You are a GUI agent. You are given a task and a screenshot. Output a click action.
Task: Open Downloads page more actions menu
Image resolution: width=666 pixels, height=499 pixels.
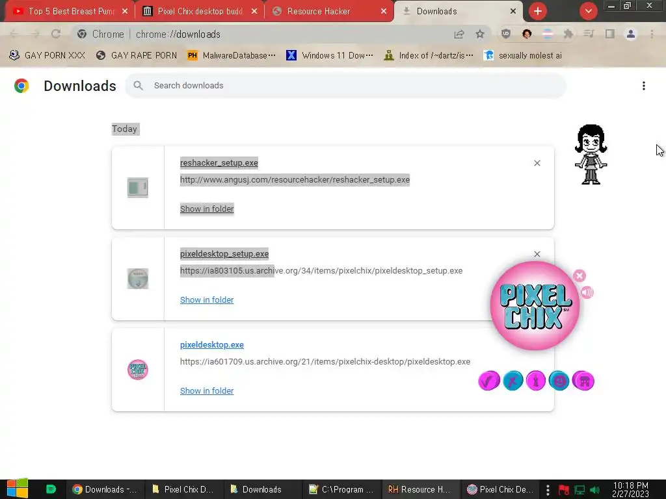[x=644, y=86]
